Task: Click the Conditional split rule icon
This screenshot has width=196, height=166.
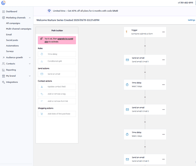Action: (42, 61)
